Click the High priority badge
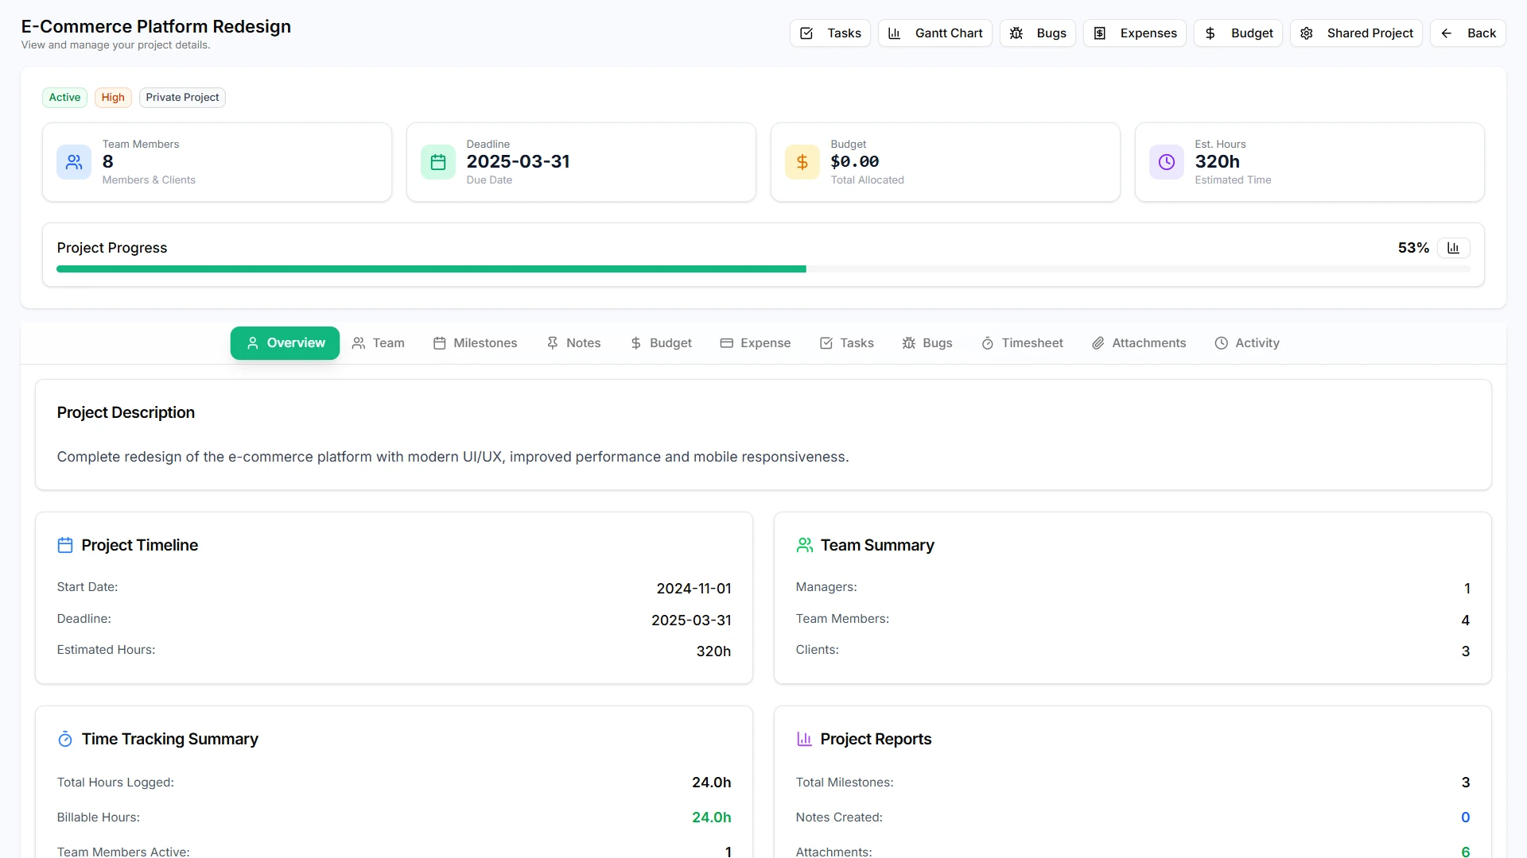Screen dimensions: 1527x858 [113, 98]
